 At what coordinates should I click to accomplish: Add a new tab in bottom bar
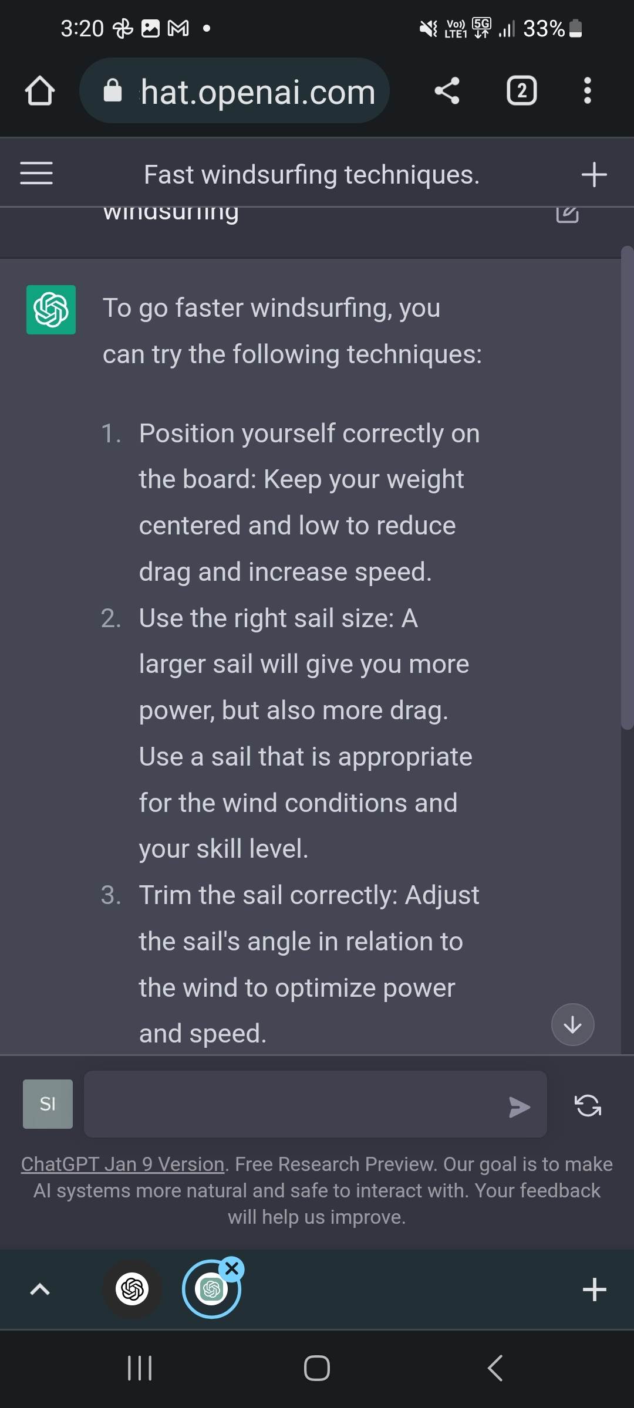pyautogui.click(x=594, y=1289)
